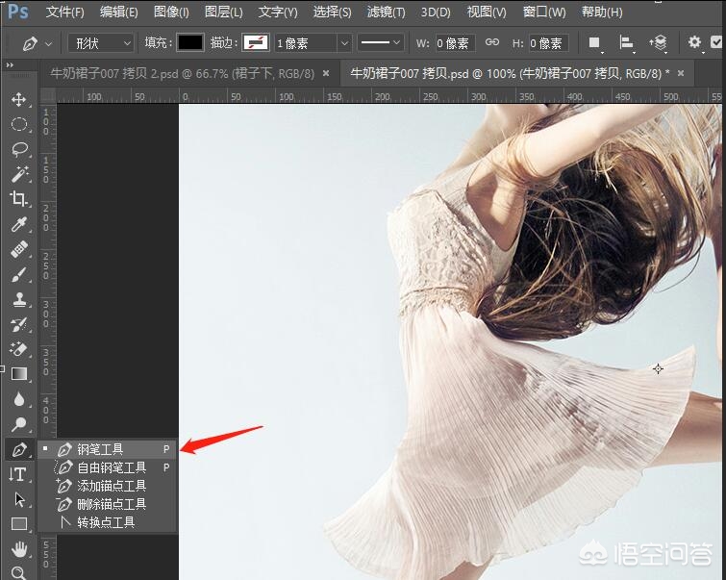Viewport: 726px width, 580px height.
Task: Open the 形状 mode dropdown
Action: click(101, 43)
